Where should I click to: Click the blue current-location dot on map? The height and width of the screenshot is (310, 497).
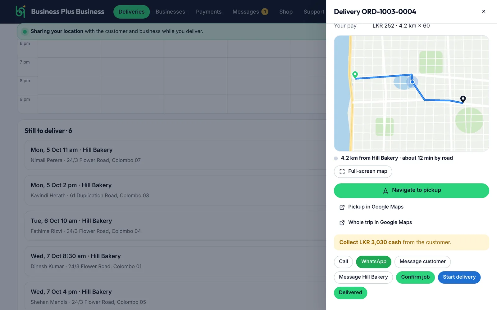click(412, 82)
